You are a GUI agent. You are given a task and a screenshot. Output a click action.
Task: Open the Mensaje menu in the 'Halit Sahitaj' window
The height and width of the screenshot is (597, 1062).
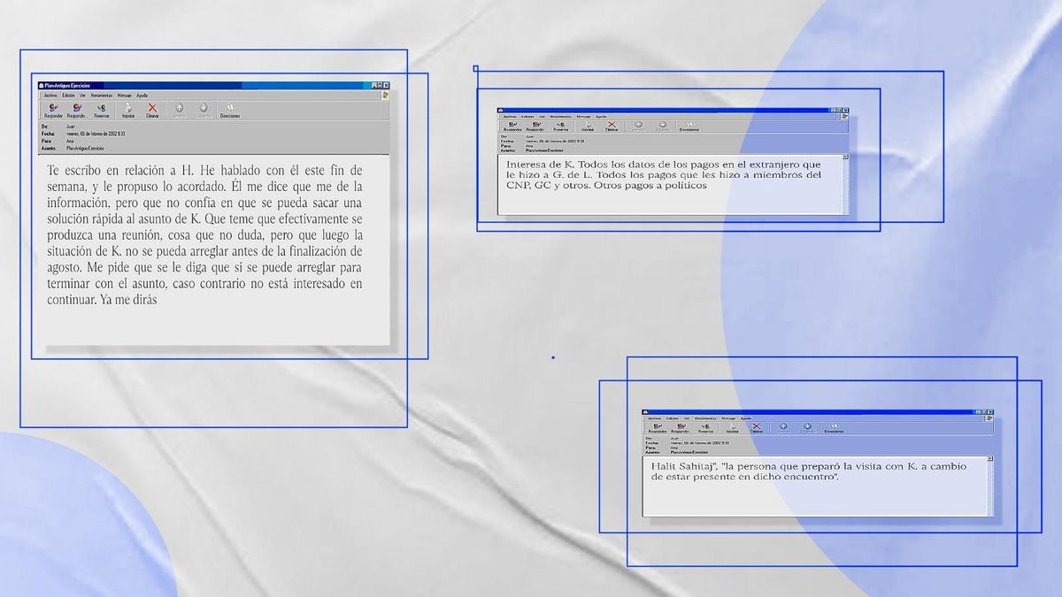(728, 418)
